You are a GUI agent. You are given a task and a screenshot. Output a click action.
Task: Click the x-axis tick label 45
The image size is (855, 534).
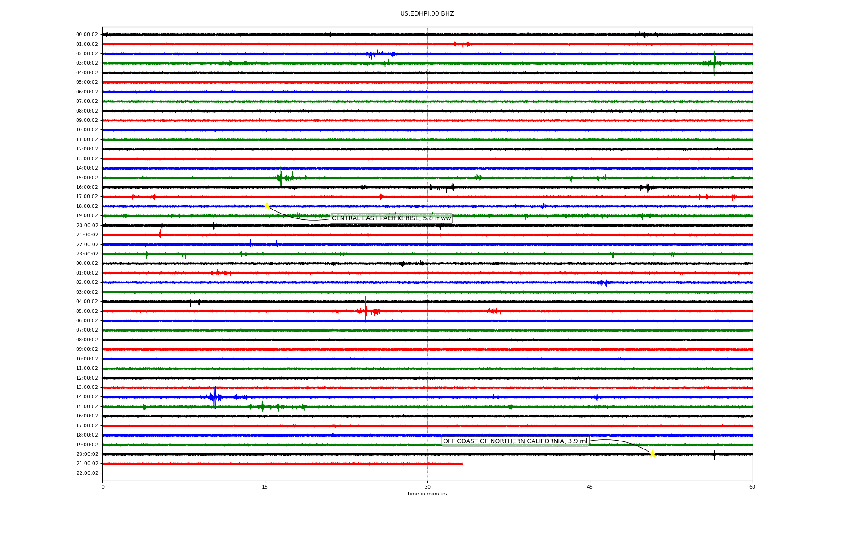pos(590,487)
